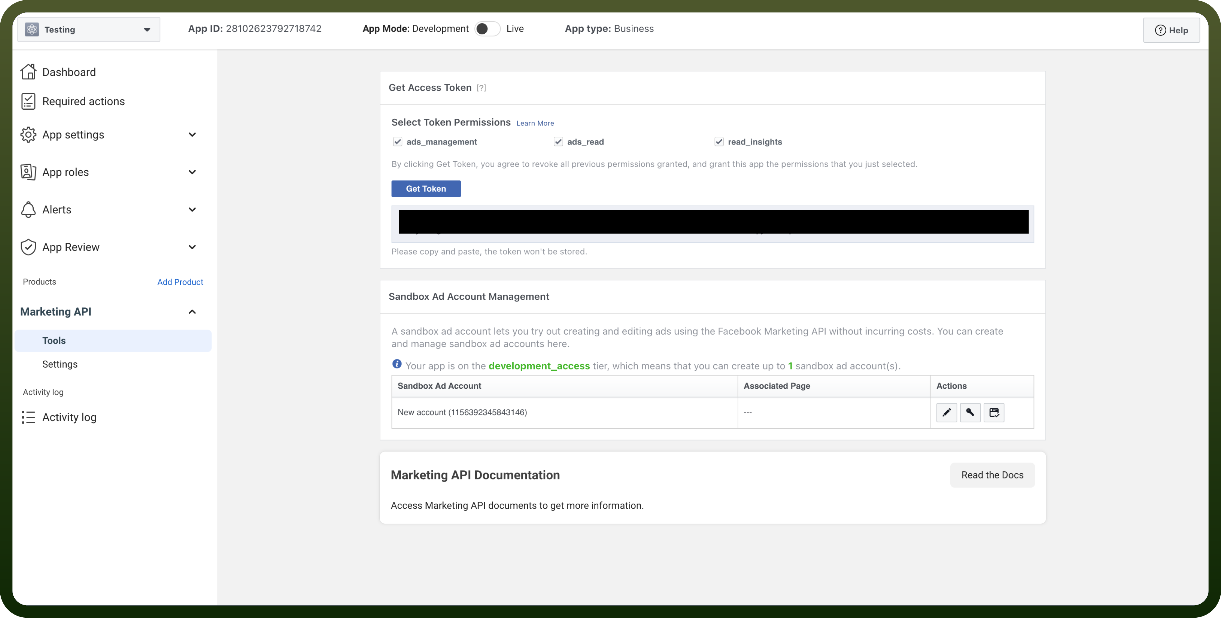Collapse the Marketing API section
This screenshot has height=618, width=1221.
[x=192, y=312]
